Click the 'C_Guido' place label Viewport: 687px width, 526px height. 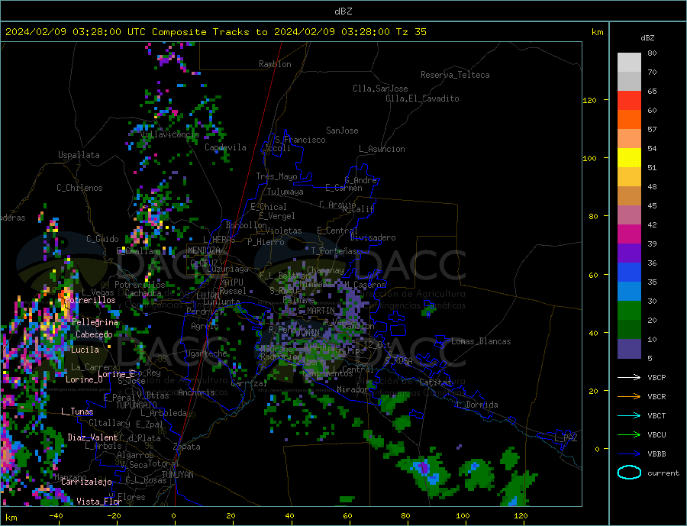[102, 239]
